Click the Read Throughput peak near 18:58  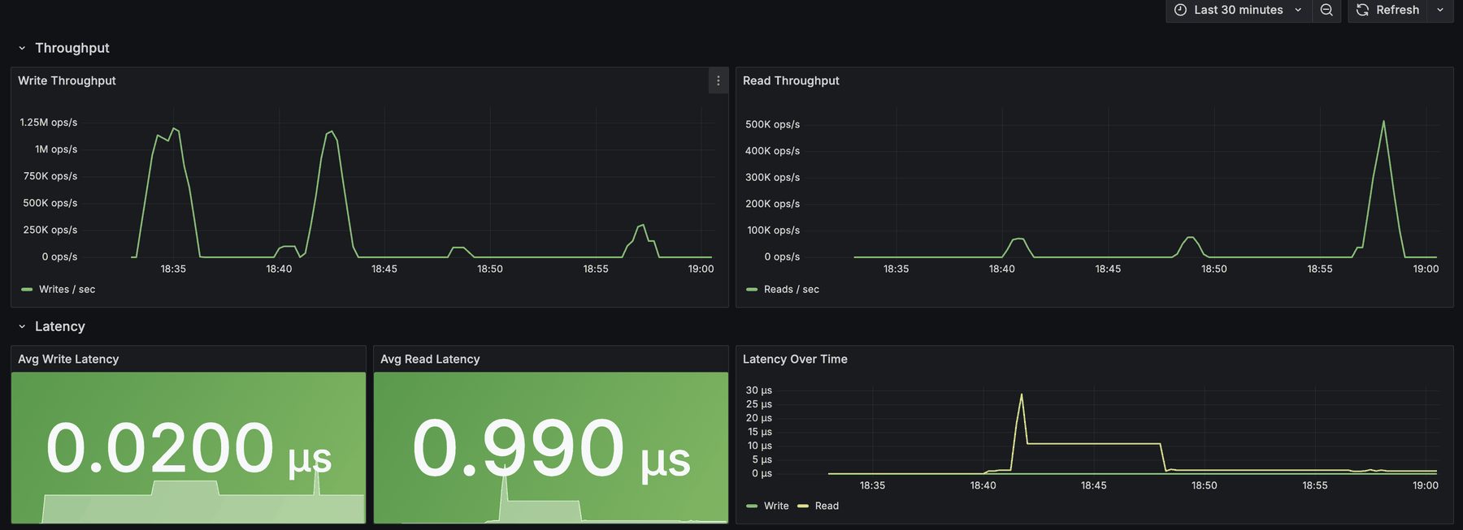click(x=1383, y=122)
